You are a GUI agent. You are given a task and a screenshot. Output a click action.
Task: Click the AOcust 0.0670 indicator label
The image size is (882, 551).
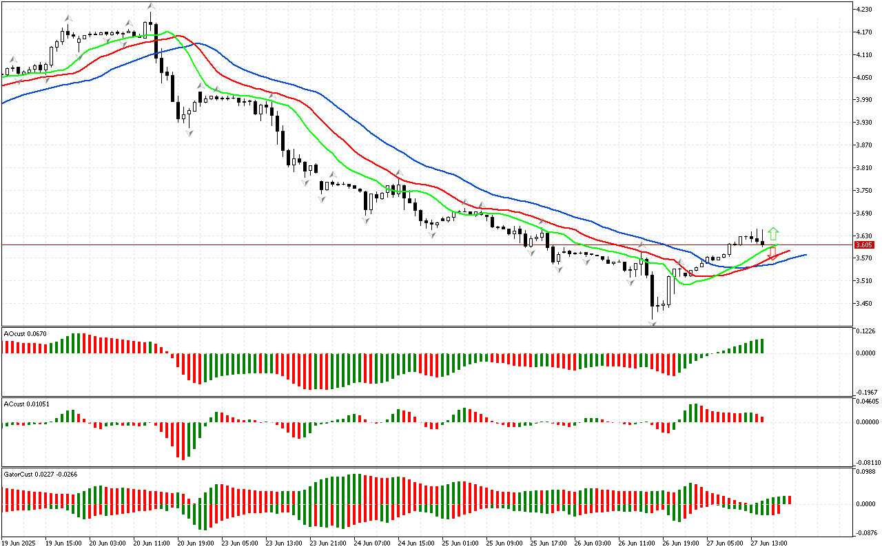pyautogui.click(x=25, y=334)
